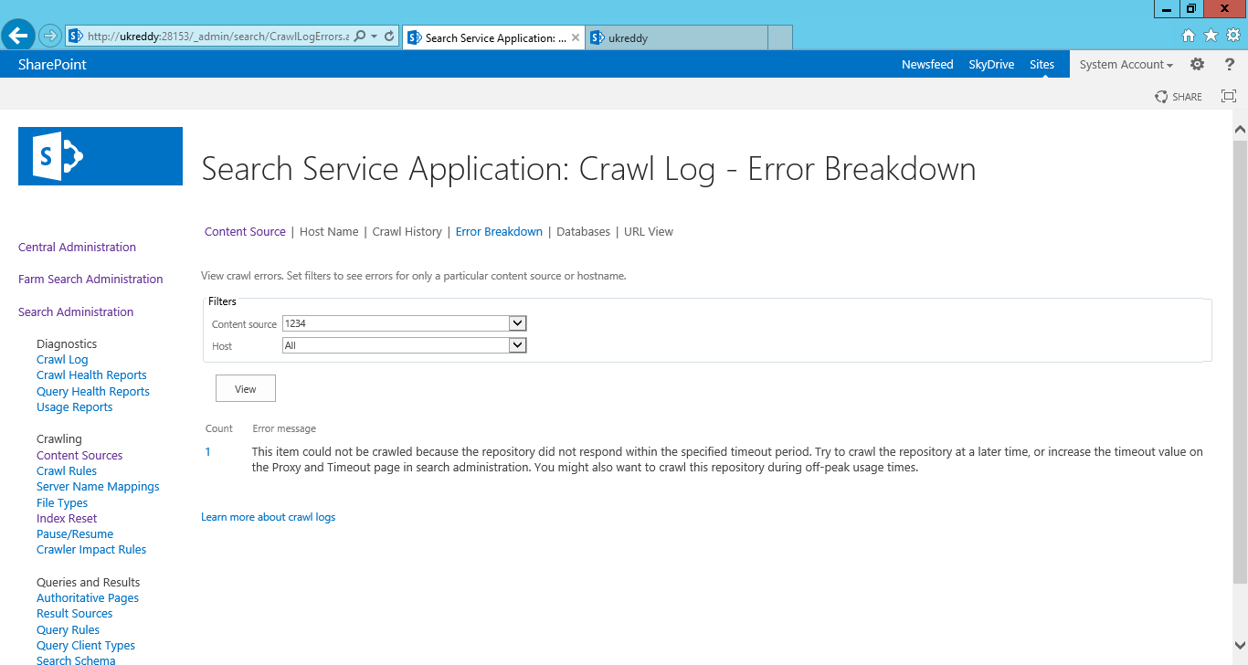Open the Favorites star icon
Viewport: 1248px width, 665px height.
click(1211, 36)
